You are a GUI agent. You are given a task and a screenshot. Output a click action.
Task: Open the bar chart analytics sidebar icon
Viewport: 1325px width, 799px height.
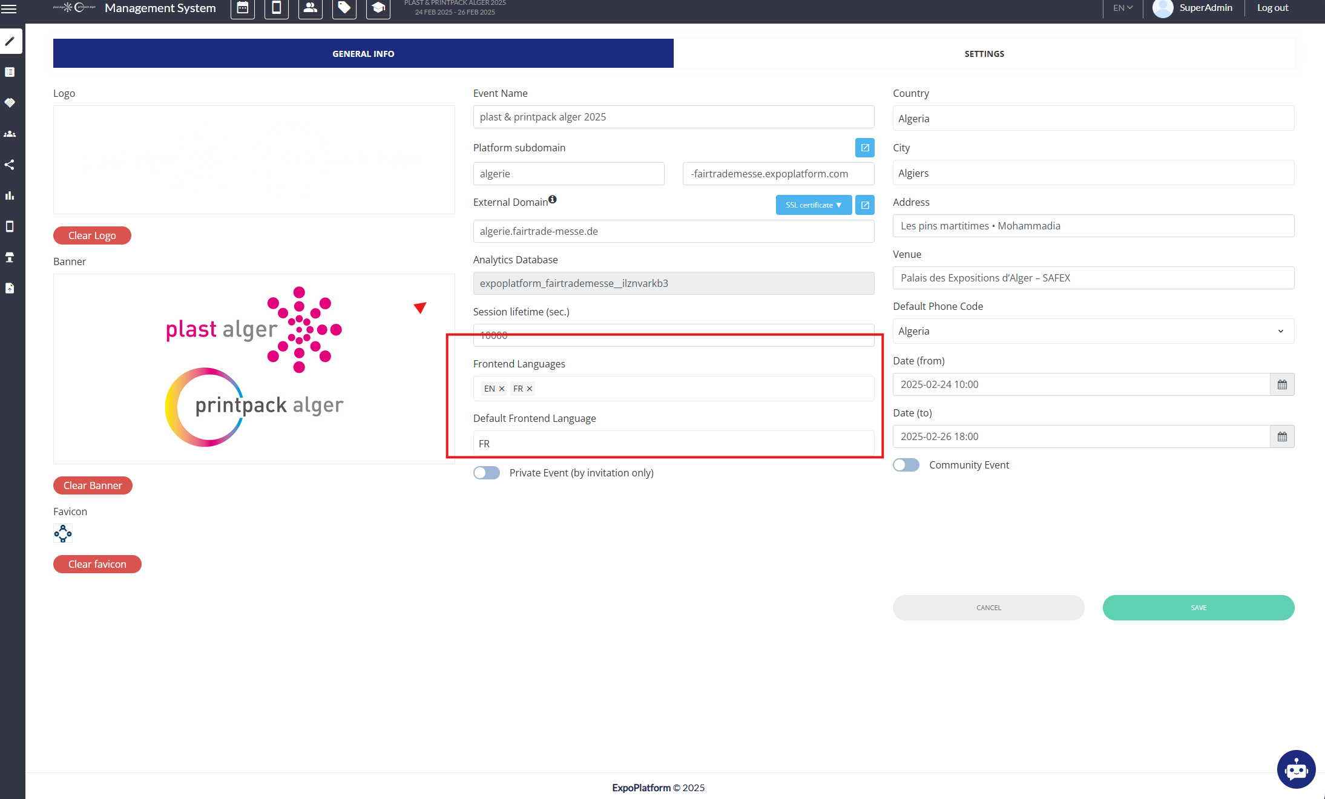click(10, 196)
